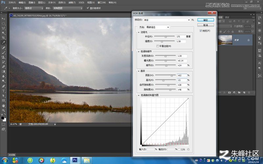Select the Pen tool
This screenshot has height=164, width=263.
click(3, 86)
